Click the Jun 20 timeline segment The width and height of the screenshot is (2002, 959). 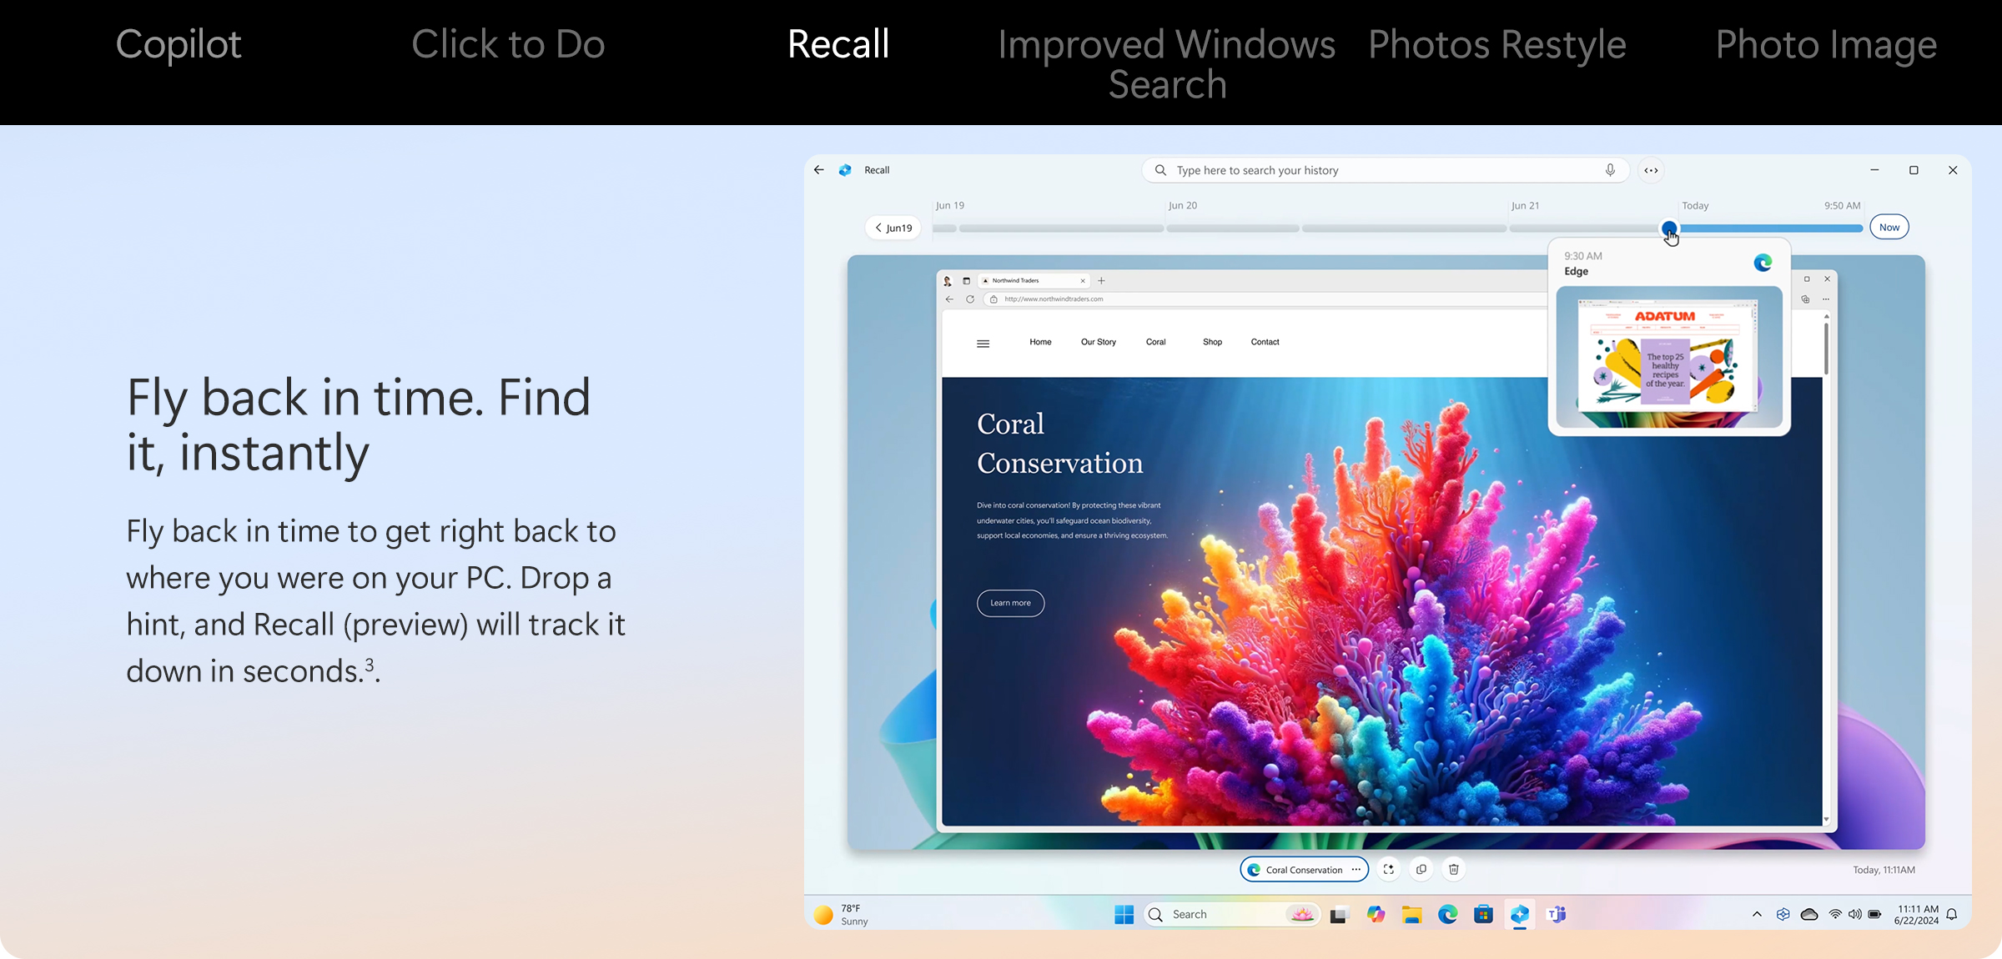[1233, 228]
